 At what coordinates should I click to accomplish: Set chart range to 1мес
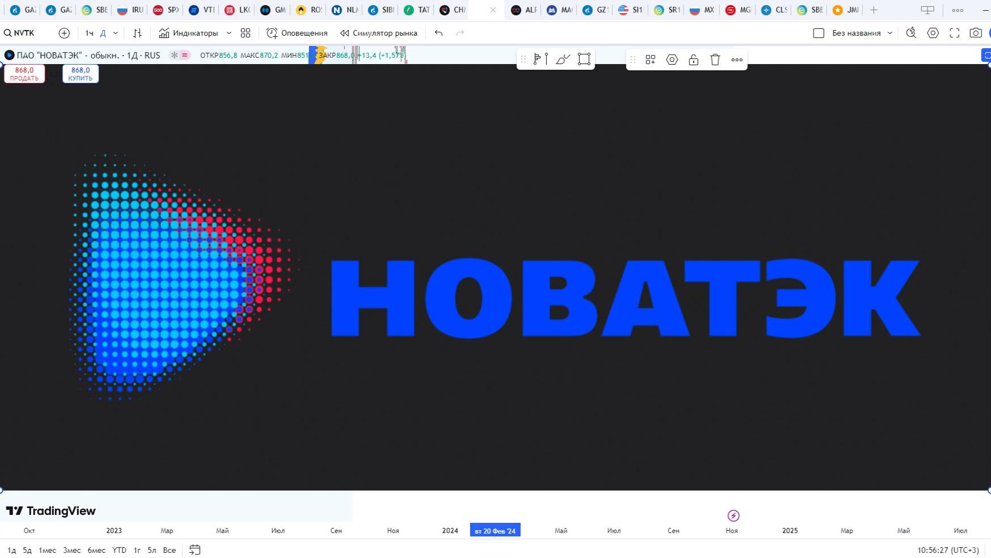47,550
